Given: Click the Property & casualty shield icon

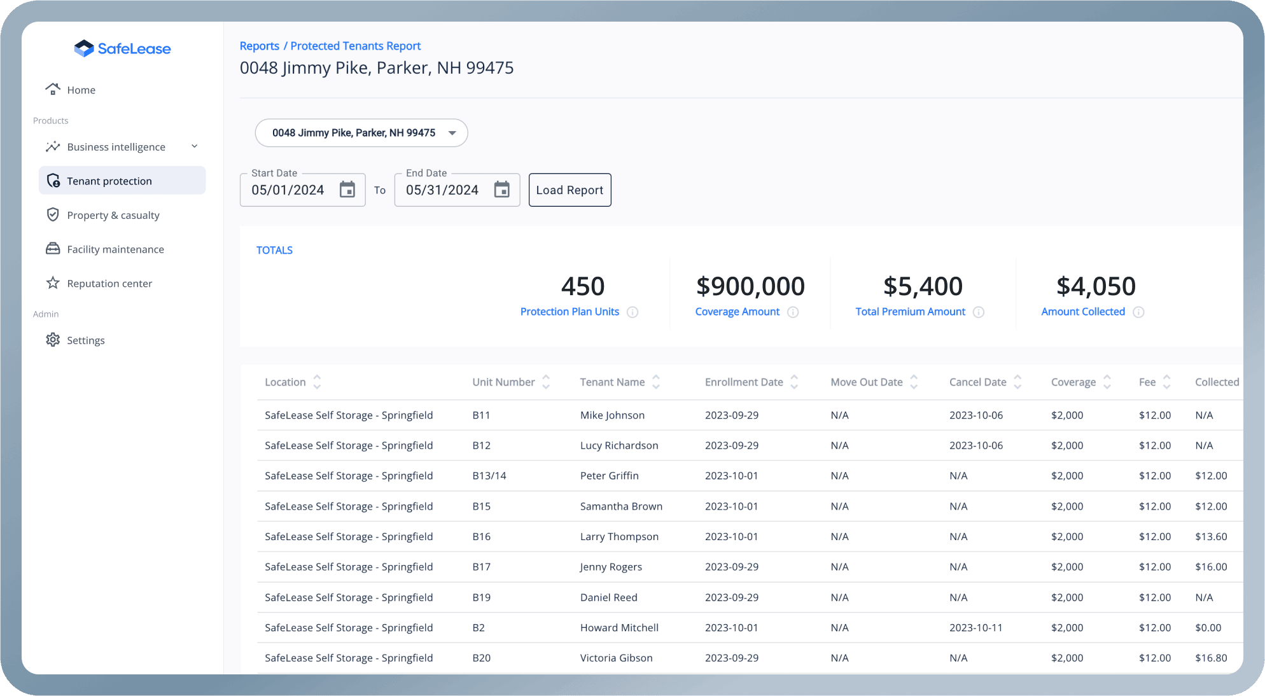Looking at the screenshot, I should (x=53, y=214).
